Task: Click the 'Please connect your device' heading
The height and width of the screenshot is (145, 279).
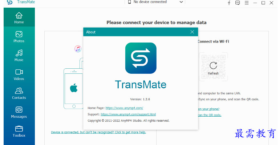Action: tap(157, 23)
